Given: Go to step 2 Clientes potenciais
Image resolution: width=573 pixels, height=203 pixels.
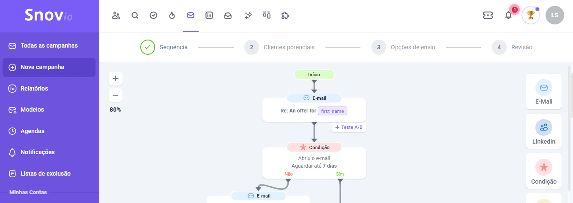Looking at the screenshot, I should 279,47.
